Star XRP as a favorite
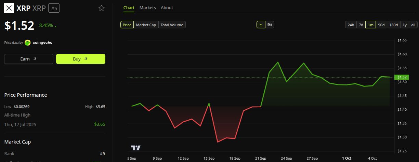The image size is (419, 162). (x=102, y=8)
